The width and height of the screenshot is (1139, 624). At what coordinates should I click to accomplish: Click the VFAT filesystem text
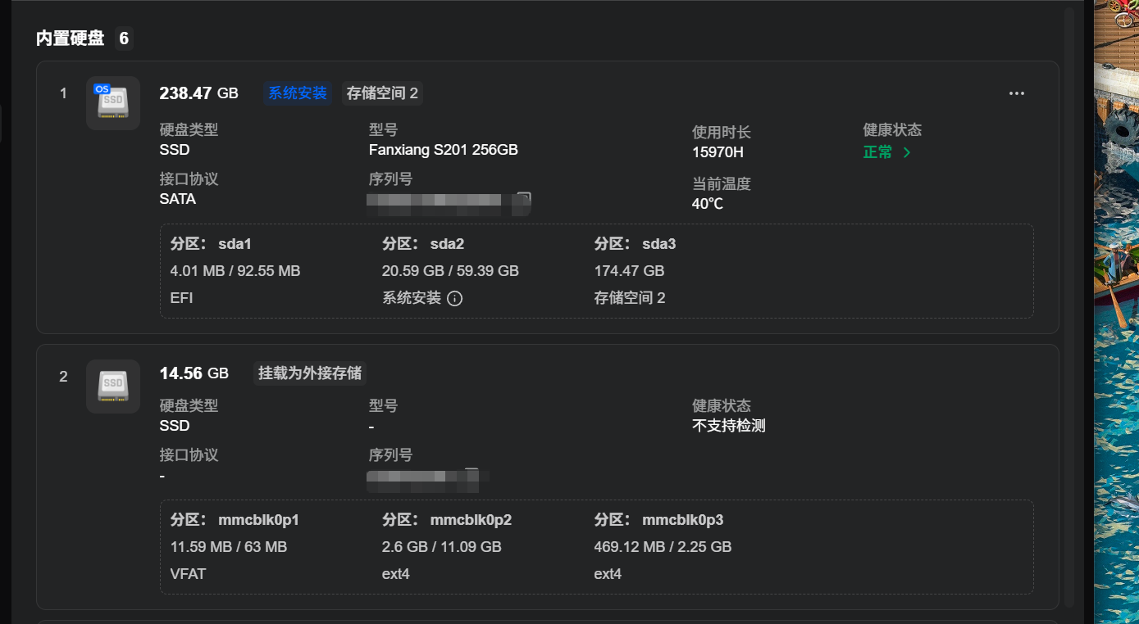188,574
